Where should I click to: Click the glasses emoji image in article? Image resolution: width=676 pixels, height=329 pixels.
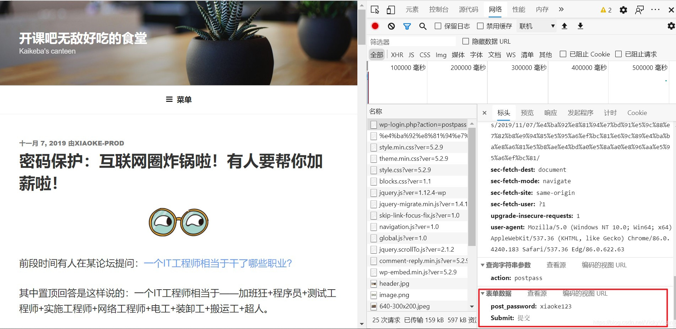click(179, 222)
